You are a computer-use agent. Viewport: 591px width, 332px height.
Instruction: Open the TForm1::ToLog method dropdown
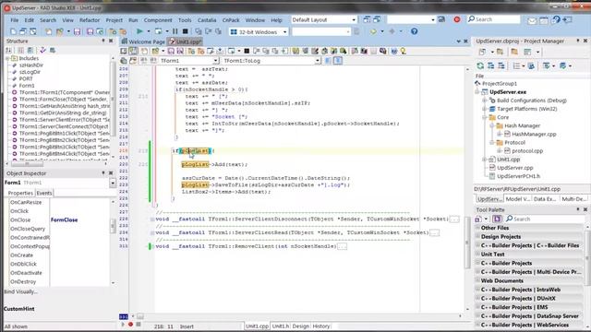(318, 61)
